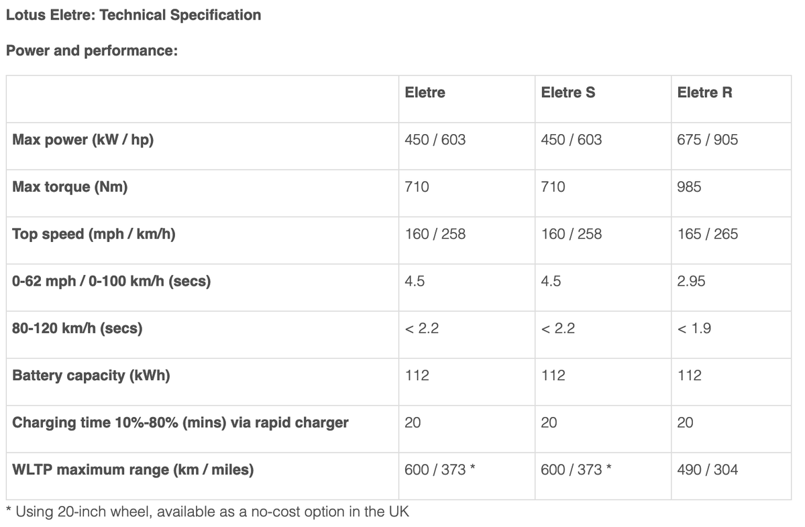Select the Max power (kW / hp) row label
This screenshot has height=527, width=805.
pyautogui.click(x=83, y=139)
